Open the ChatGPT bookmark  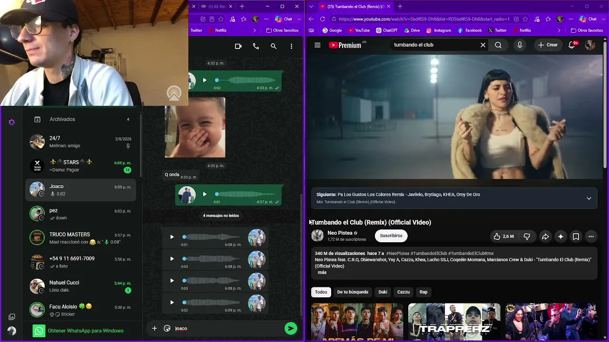[386, 30]
